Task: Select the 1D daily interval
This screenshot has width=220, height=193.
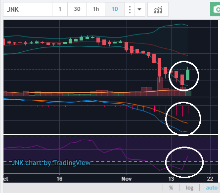Action: pos(115,9)
